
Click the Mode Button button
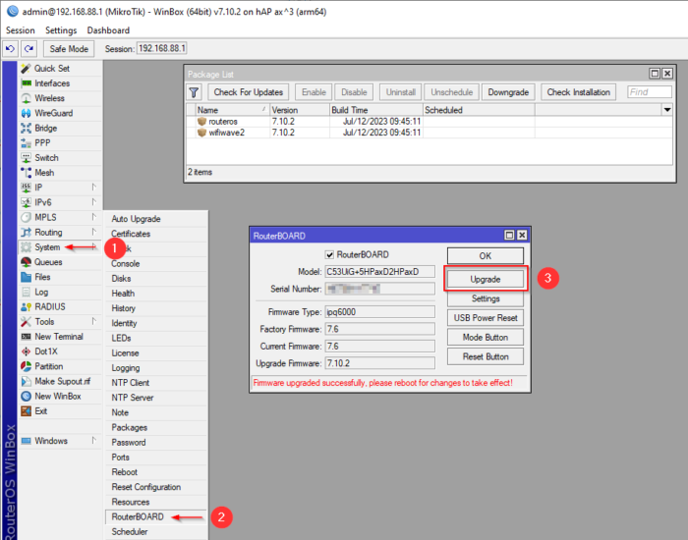486,337
